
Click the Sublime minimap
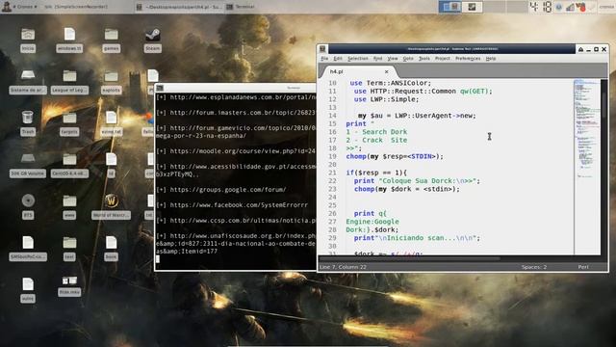click(x=587, y=130)
